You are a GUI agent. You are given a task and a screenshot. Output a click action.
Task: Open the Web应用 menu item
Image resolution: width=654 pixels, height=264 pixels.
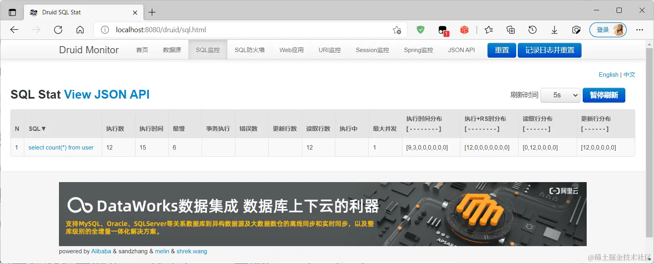point(292,50)
